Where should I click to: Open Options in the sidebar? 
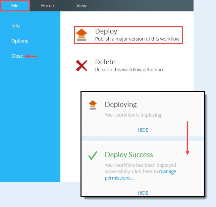[20, 41]
